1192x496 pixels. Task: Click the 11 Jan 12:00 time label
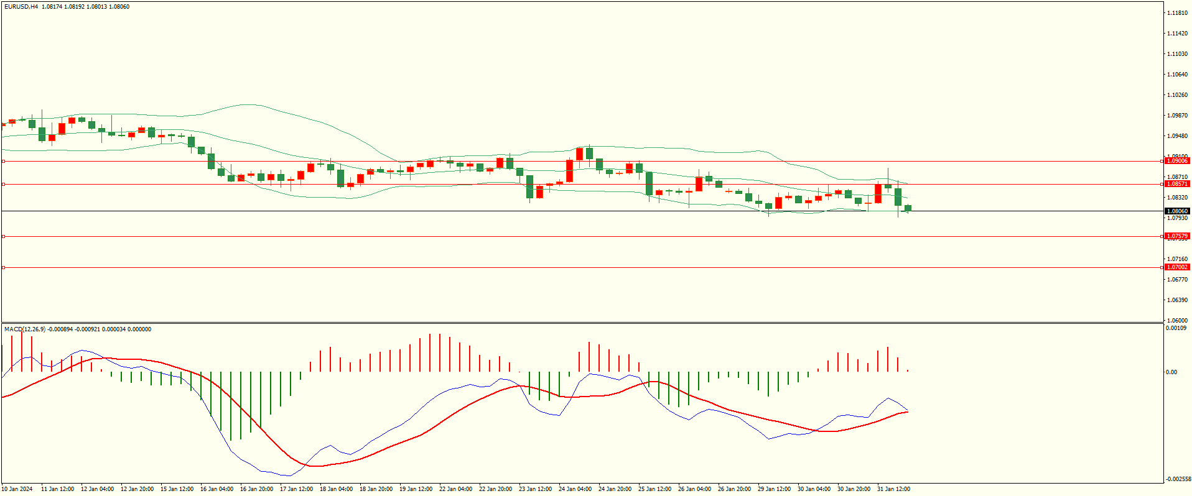tap(57, 489)
